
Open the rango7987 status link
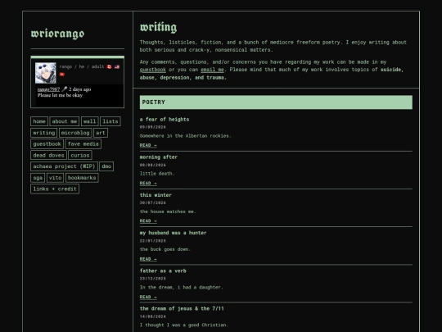48,89
